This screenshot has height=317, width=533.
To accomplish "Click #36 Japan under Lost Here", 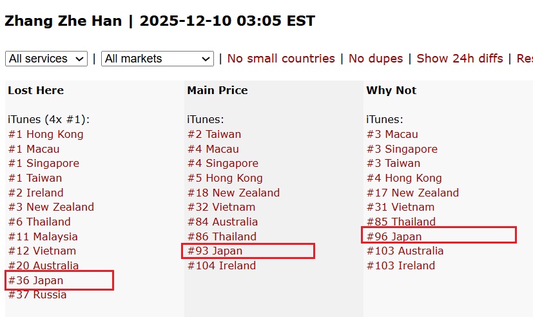I will coord(36,280).
